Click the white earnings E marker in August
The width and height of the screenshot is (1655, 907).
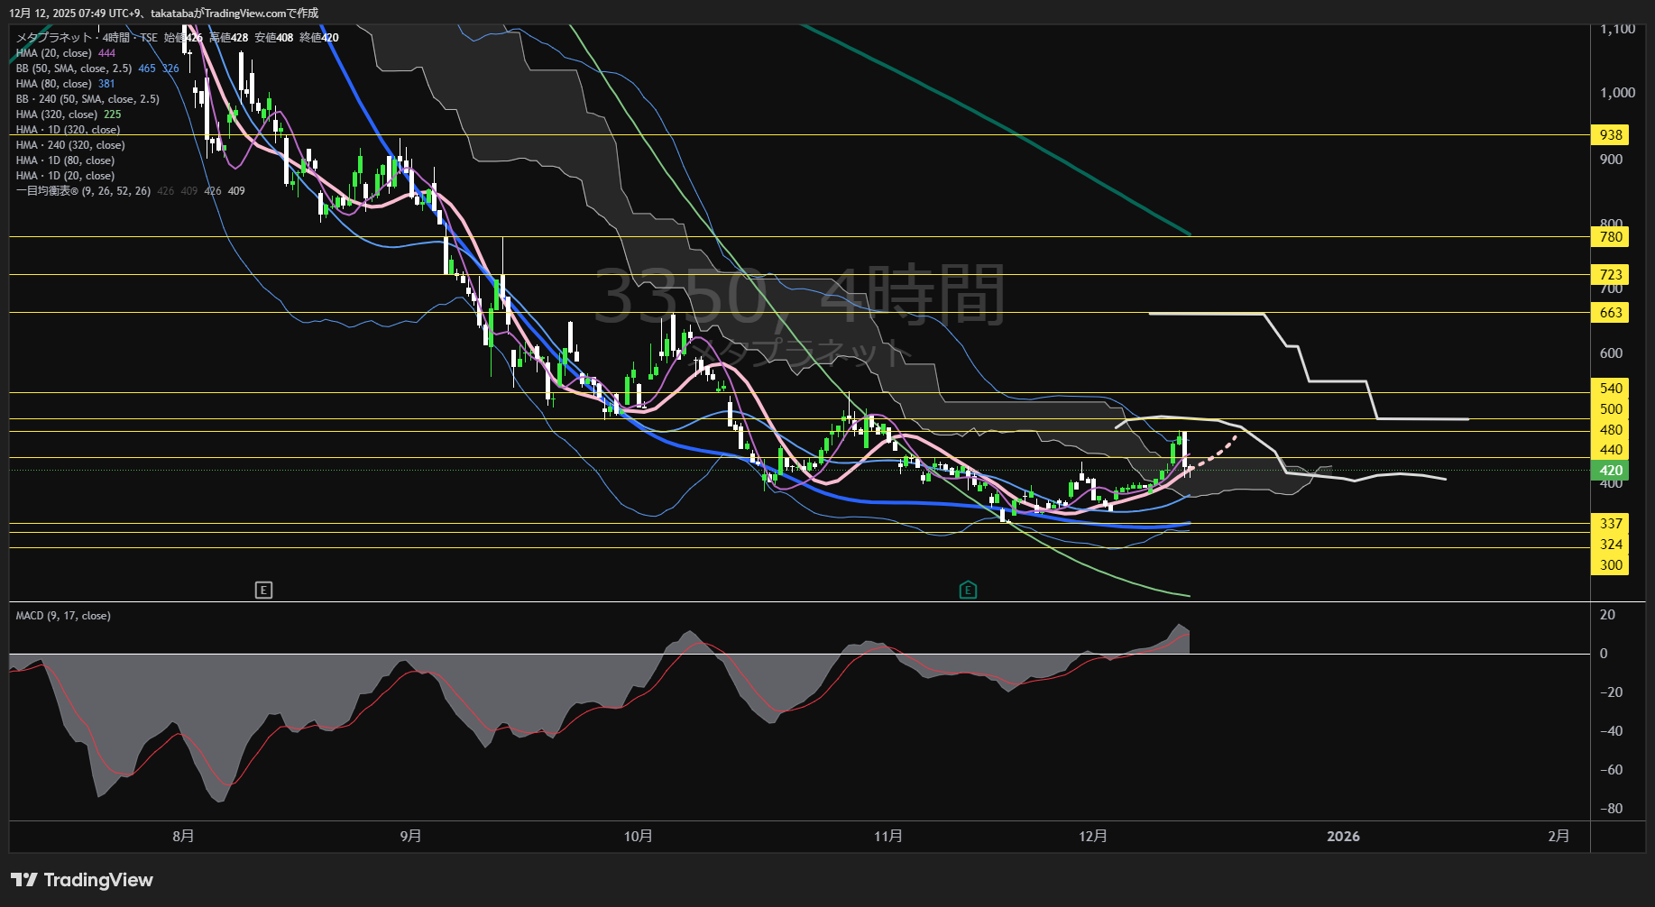tap(263, 591)
